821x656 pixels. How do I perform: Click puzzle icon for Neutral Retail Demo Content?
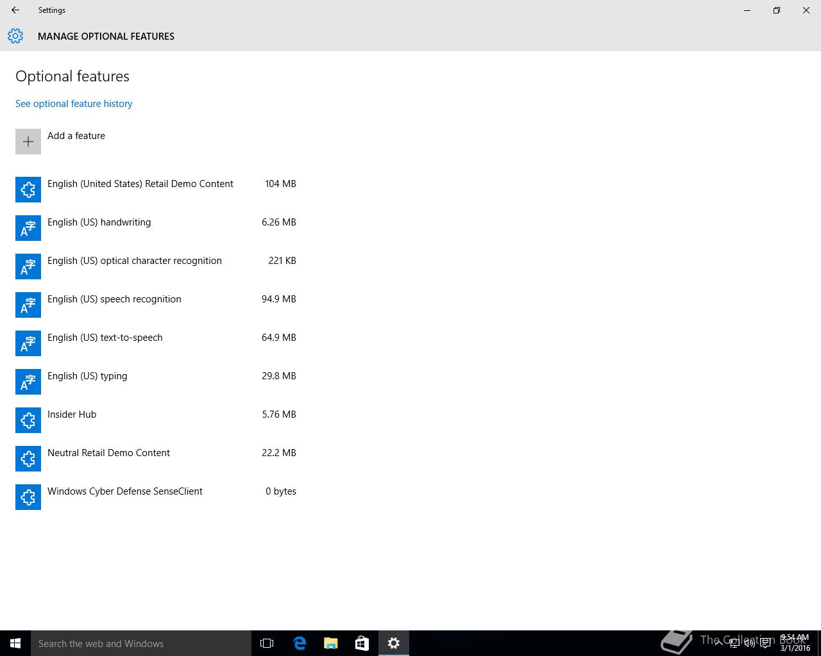28,459
